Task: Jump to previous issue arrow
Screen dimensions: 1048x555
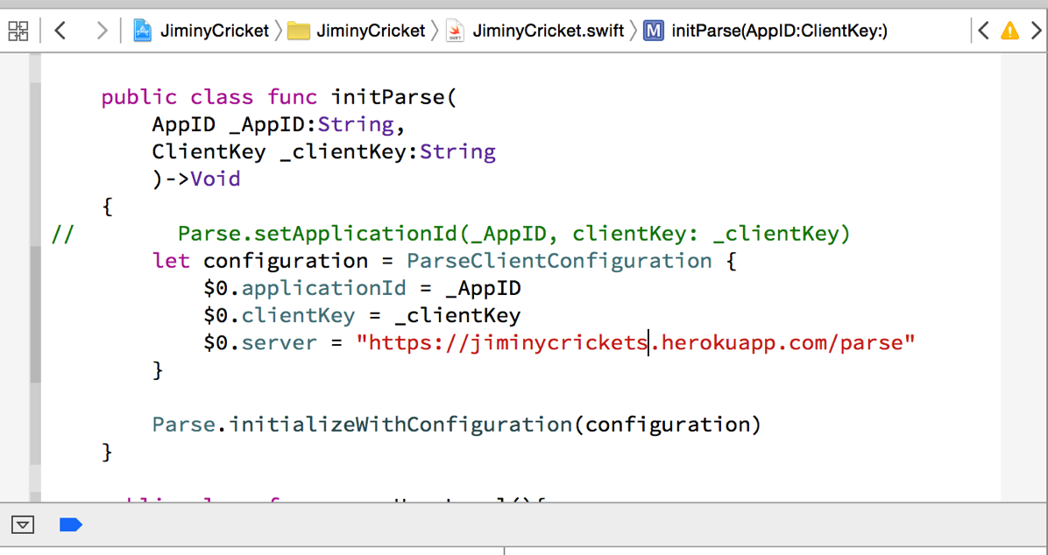Action: pyautogui.click(x=983, y=30)
